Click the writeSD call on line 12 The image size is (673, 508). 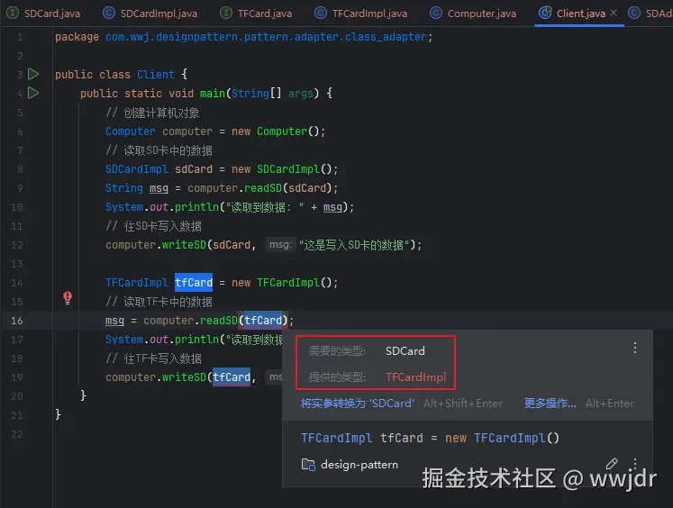tap(184, 245)
